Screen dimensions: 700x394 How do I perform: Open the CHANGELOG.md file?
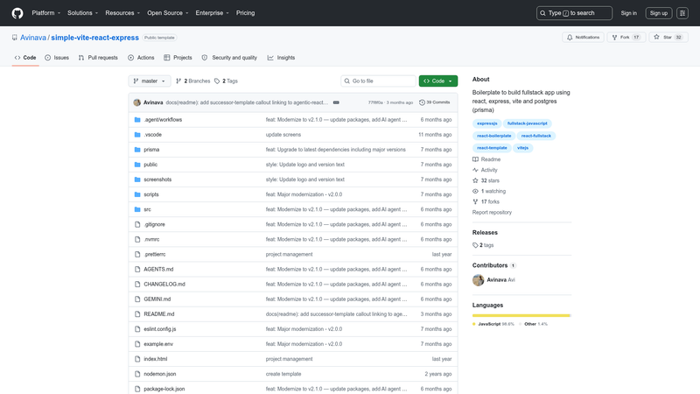pyautogui.click(x=164, y=284)
